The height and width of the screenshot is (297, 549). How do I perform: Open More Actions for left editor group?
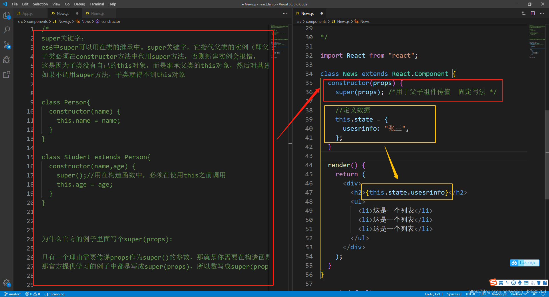pyautogui.click(x=285, y=13)
